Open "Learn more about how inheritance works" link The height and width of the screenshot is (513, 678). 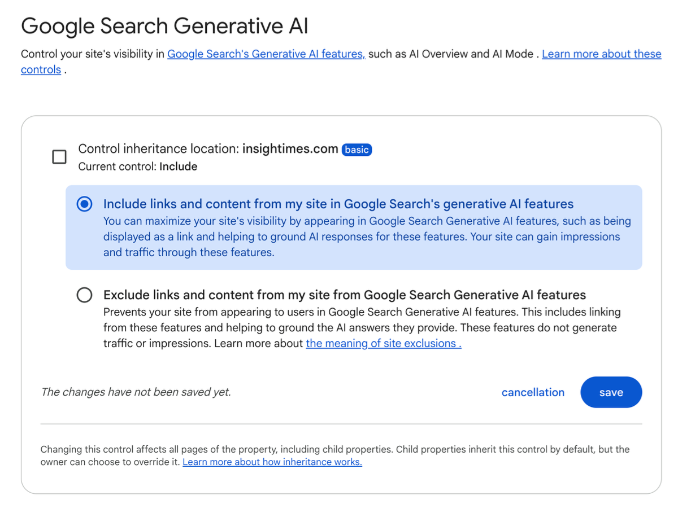pyautogui.click(x=272, y=462)
